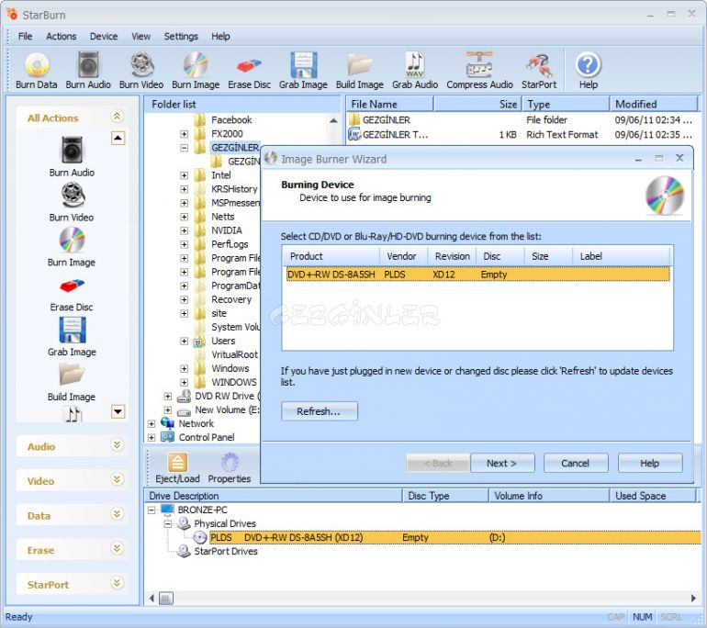Click the Disc Type column header
Screen dimensions: 707x628
[445, 496]
